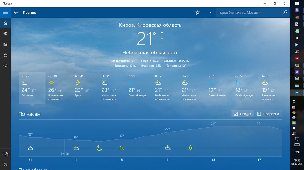Select the Ср 29 forecast day

click(59, 88)
